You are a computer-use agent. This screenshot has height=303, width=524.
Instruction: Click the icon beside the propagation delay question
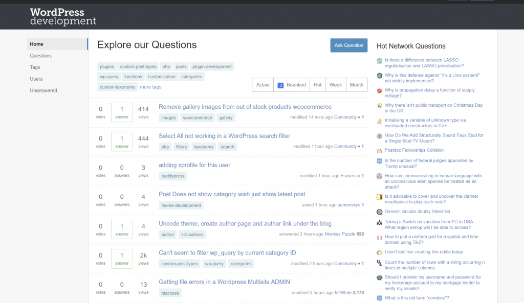(x=379, y=91)
